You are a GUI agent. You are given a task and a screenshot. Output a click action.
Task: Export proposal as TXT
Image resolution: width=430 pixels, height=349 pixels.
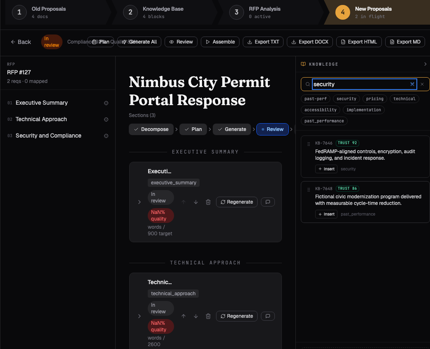point(263,42)
